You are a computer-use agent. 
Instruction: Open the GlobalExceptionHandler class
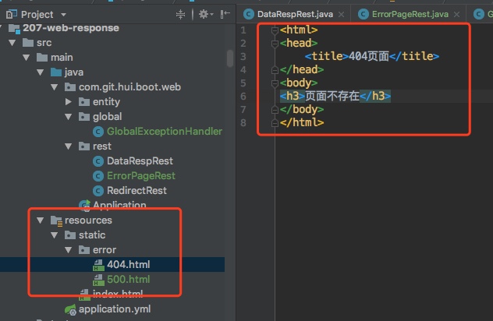(x=164, y=132)
